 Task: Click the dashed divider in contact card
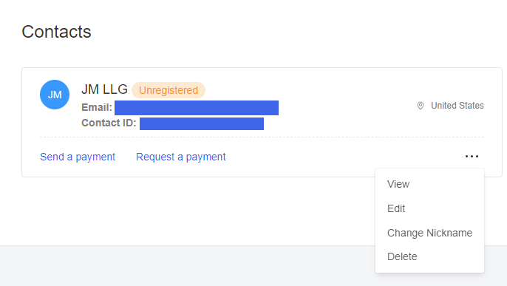262,137
